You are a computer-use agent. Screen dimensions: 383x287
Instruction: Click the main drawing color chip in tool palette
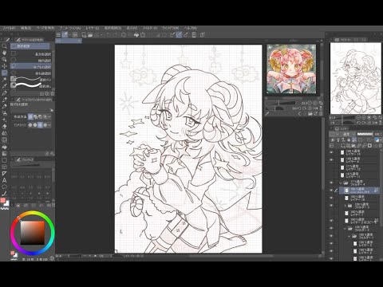pos(2,200)
